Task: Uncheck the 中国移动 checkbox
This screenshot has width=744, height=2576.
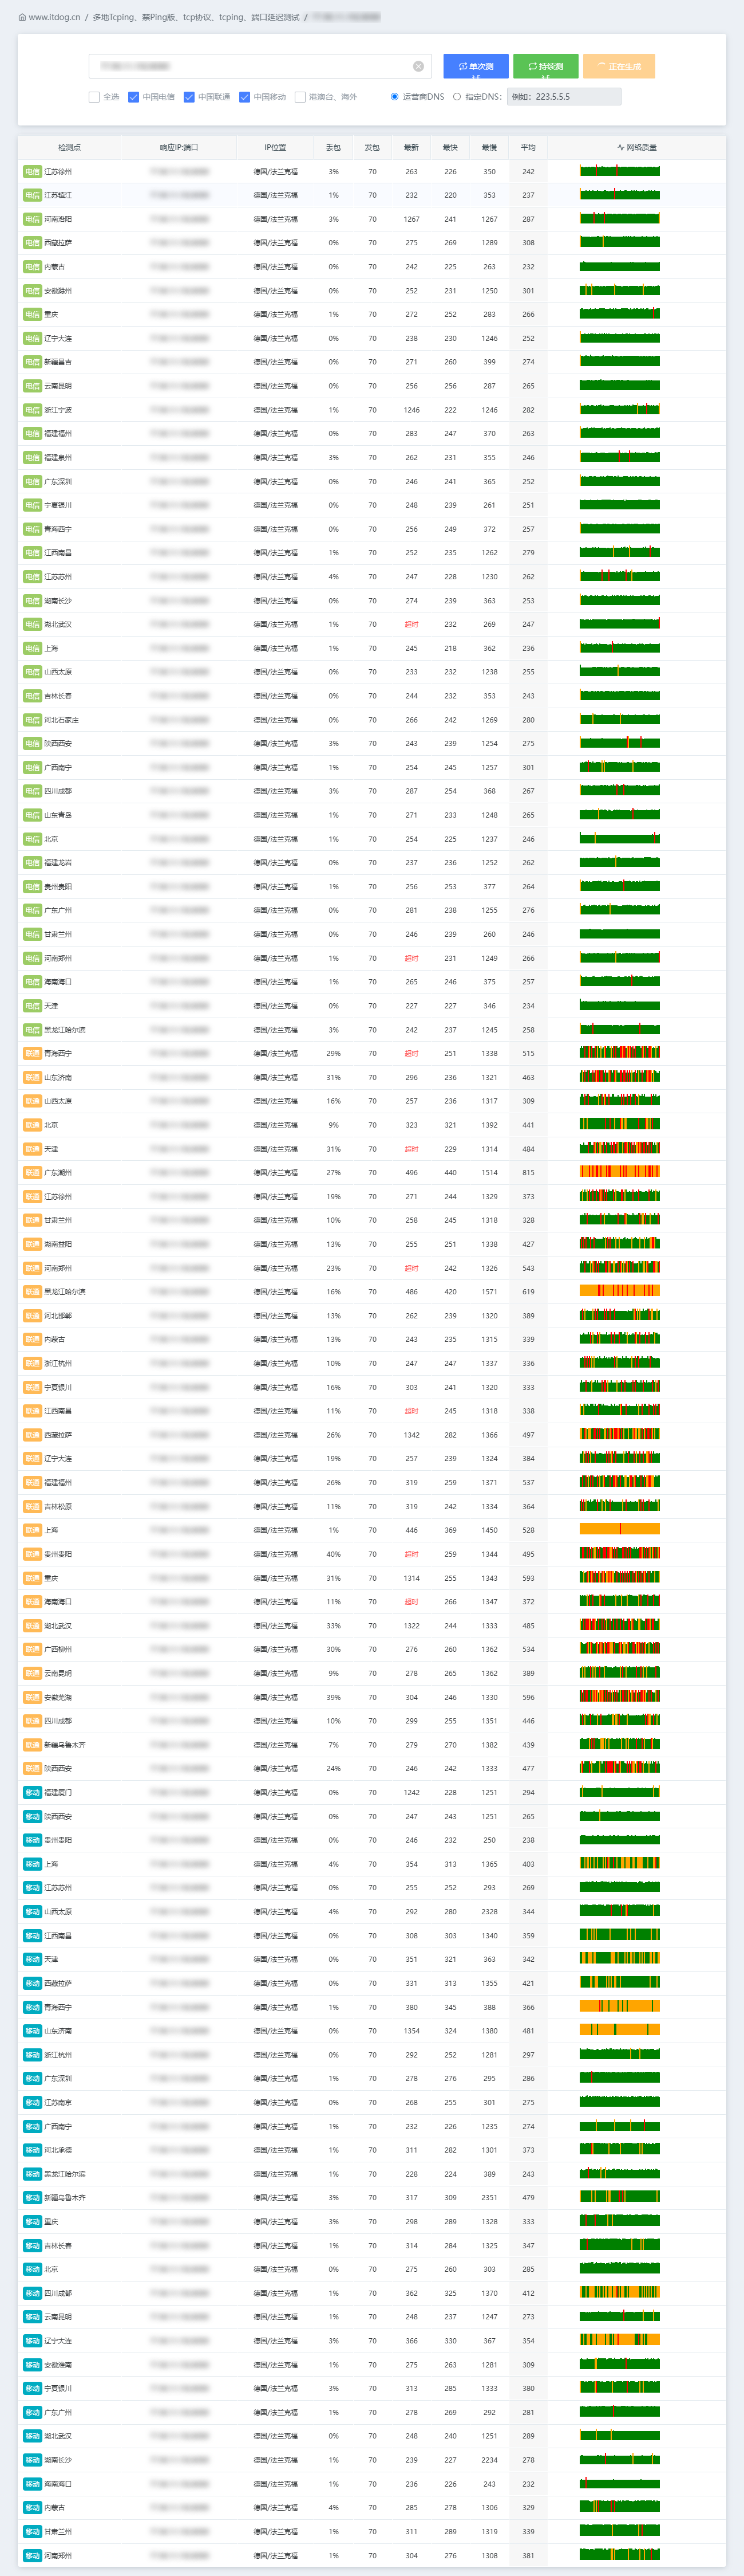Action: (x=245, y=97)
